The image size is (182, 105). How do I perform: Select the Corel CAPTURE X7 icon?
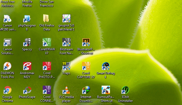[86, 66]
